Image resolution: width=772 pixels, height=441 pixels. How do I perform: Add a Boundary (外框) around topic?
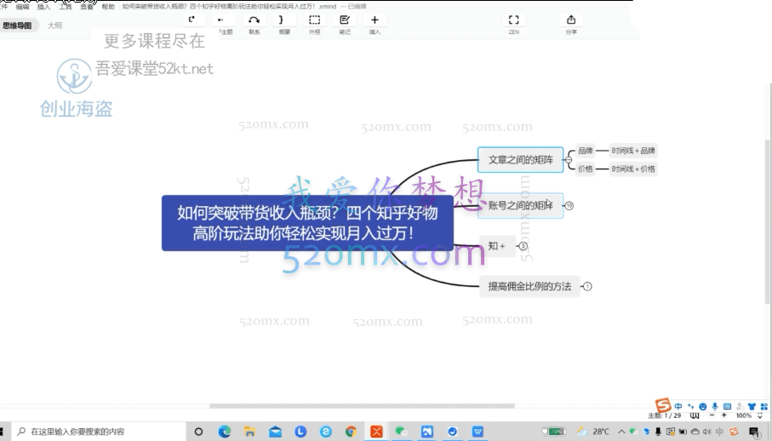pyautogui.click(x=314, y=20)
